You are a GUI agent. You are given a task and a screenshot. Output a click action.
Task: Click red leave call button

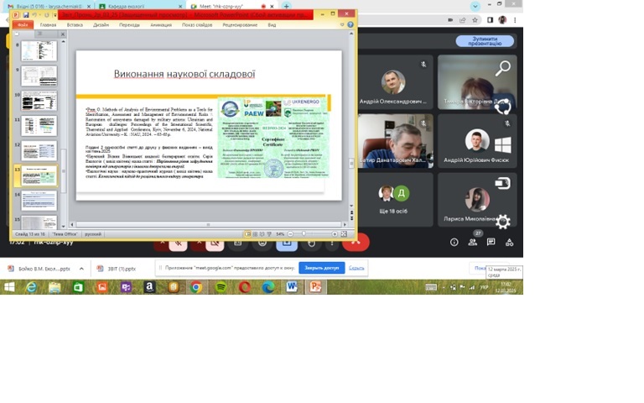pos(358,243)
